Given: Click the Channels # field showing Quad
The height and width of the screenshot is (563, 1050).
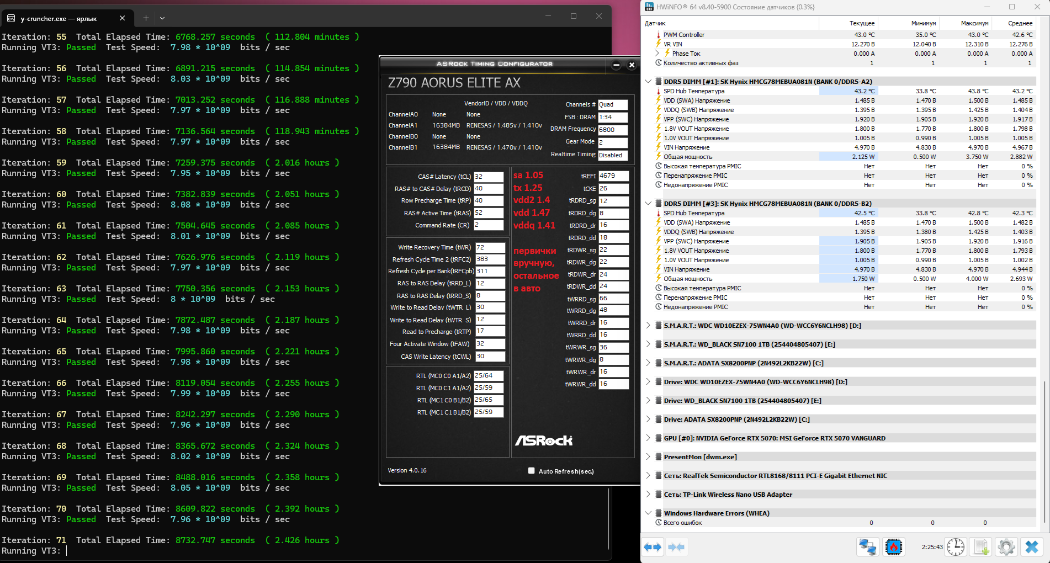Looking at the screenshot, I should point(613,104).
